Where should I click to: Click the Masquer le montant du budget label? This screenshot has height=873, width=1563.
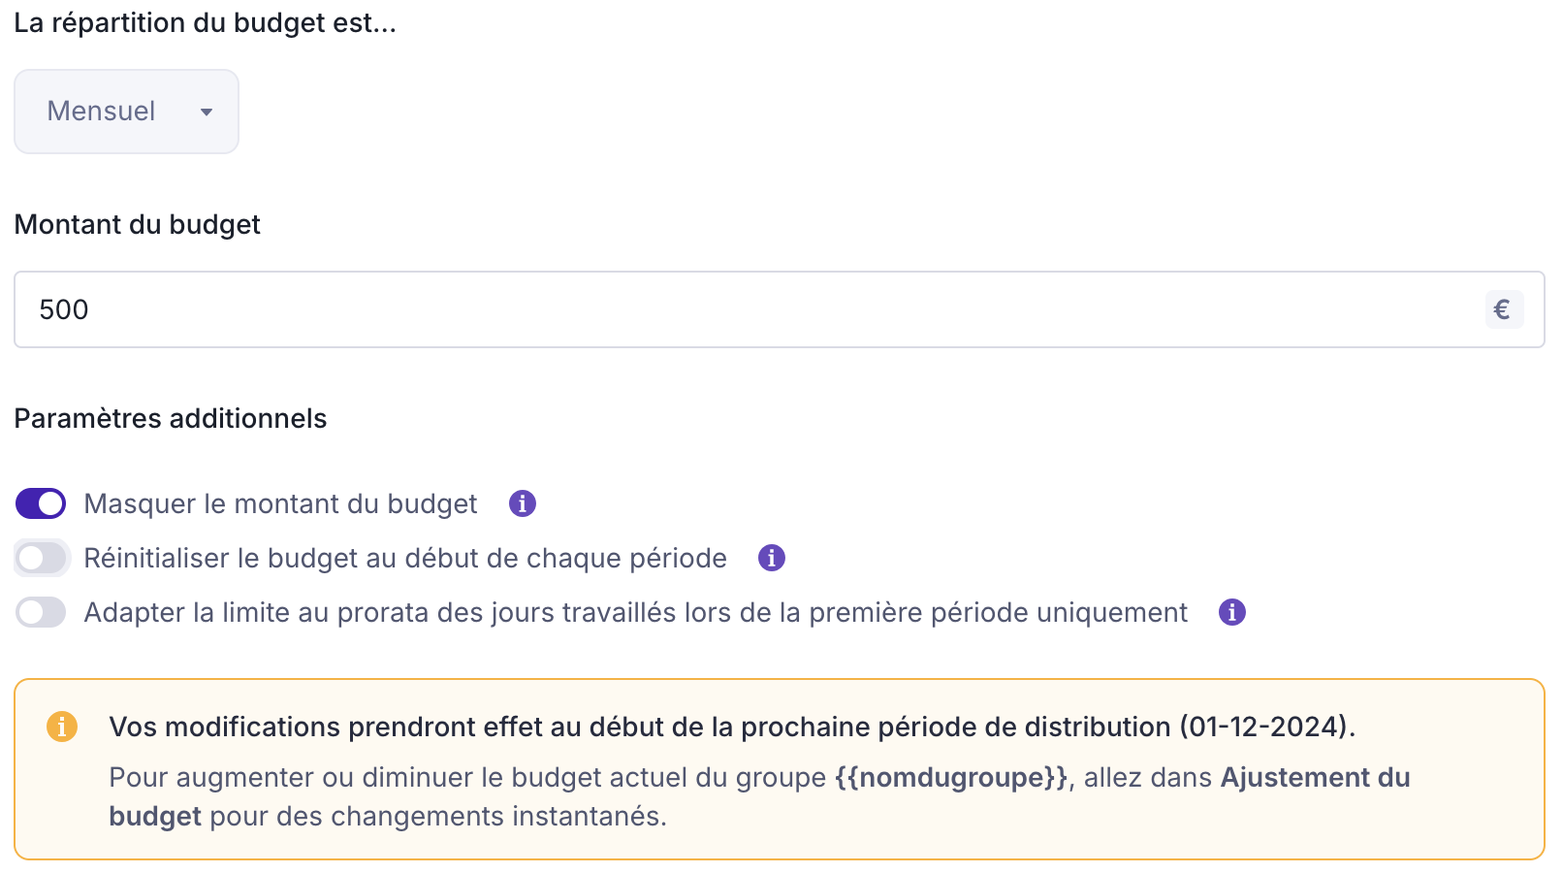(x=280, y=503)
